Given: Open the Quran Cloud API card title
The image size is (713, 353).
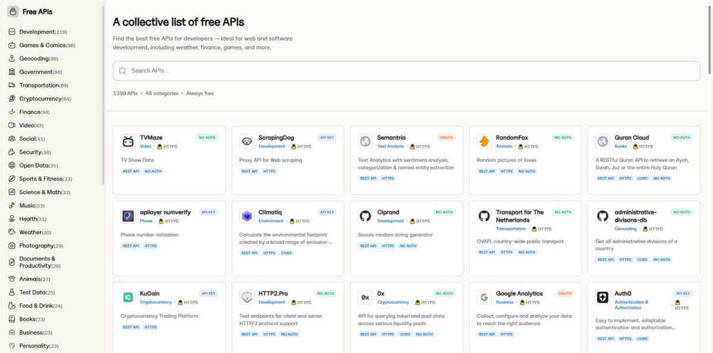Looking at the screenshot, I should 632,138.
